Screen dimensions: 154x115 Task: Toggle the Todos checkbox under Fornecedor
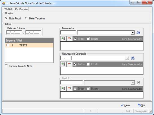(x=75, y=39)
